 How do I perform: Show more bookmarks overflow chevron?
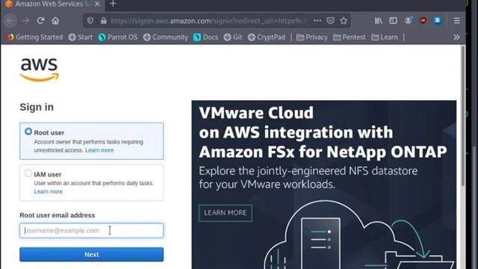coord(456,37)
